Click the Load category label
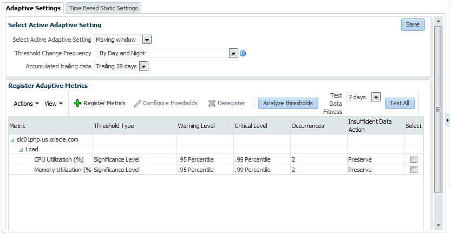This screenshot has width=451, height=237. [31, 150]
